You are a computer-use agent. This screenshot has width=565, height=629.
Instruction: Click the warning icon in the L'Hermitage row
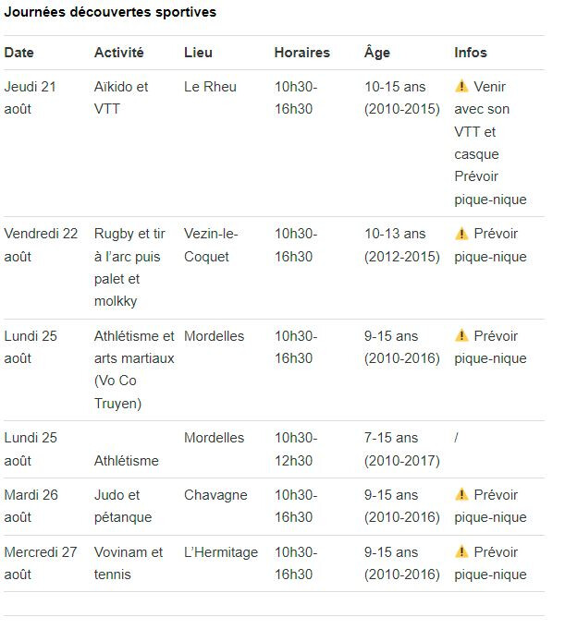pyautogui.click(x=461, y=552)
